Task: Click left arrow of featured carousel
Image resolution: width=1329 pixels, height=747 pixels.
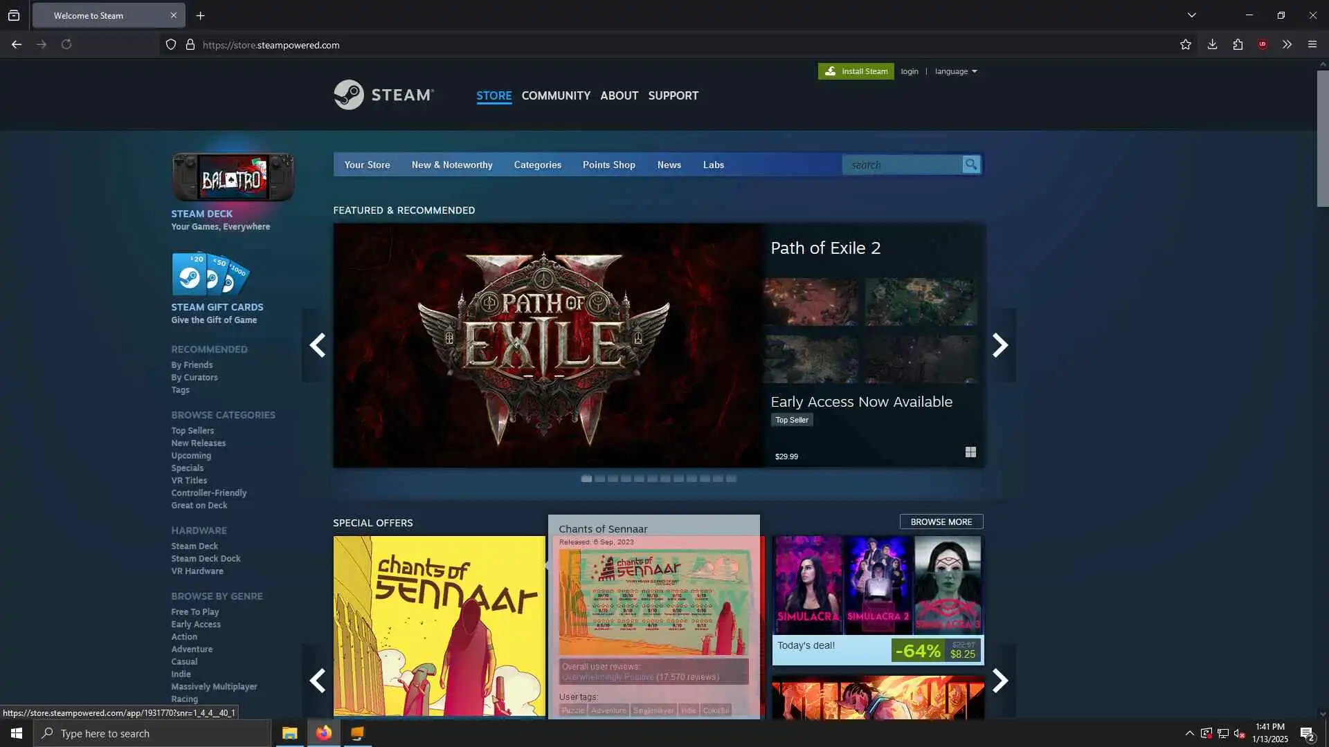Action: (317, 345)
